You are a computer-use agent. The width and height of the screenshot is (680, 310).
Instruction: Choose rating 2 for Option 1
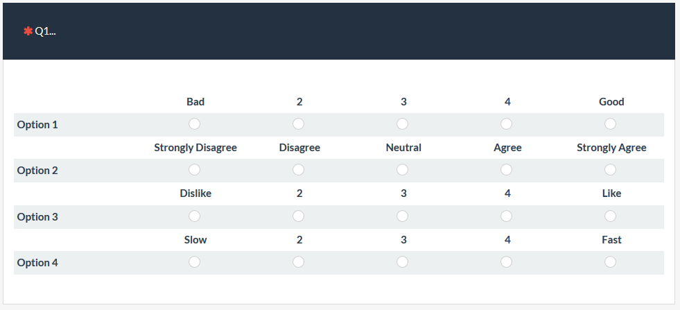(299, 124)
